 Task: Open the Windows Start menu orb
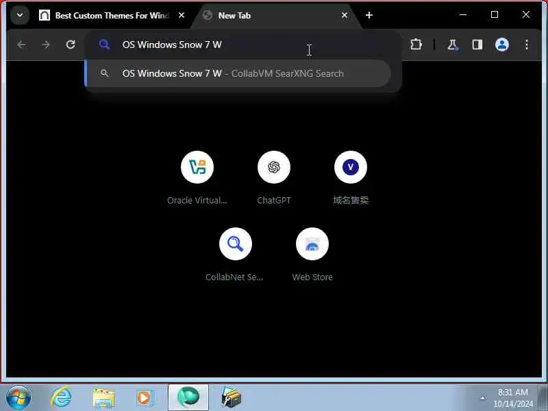tap(18, 398)
